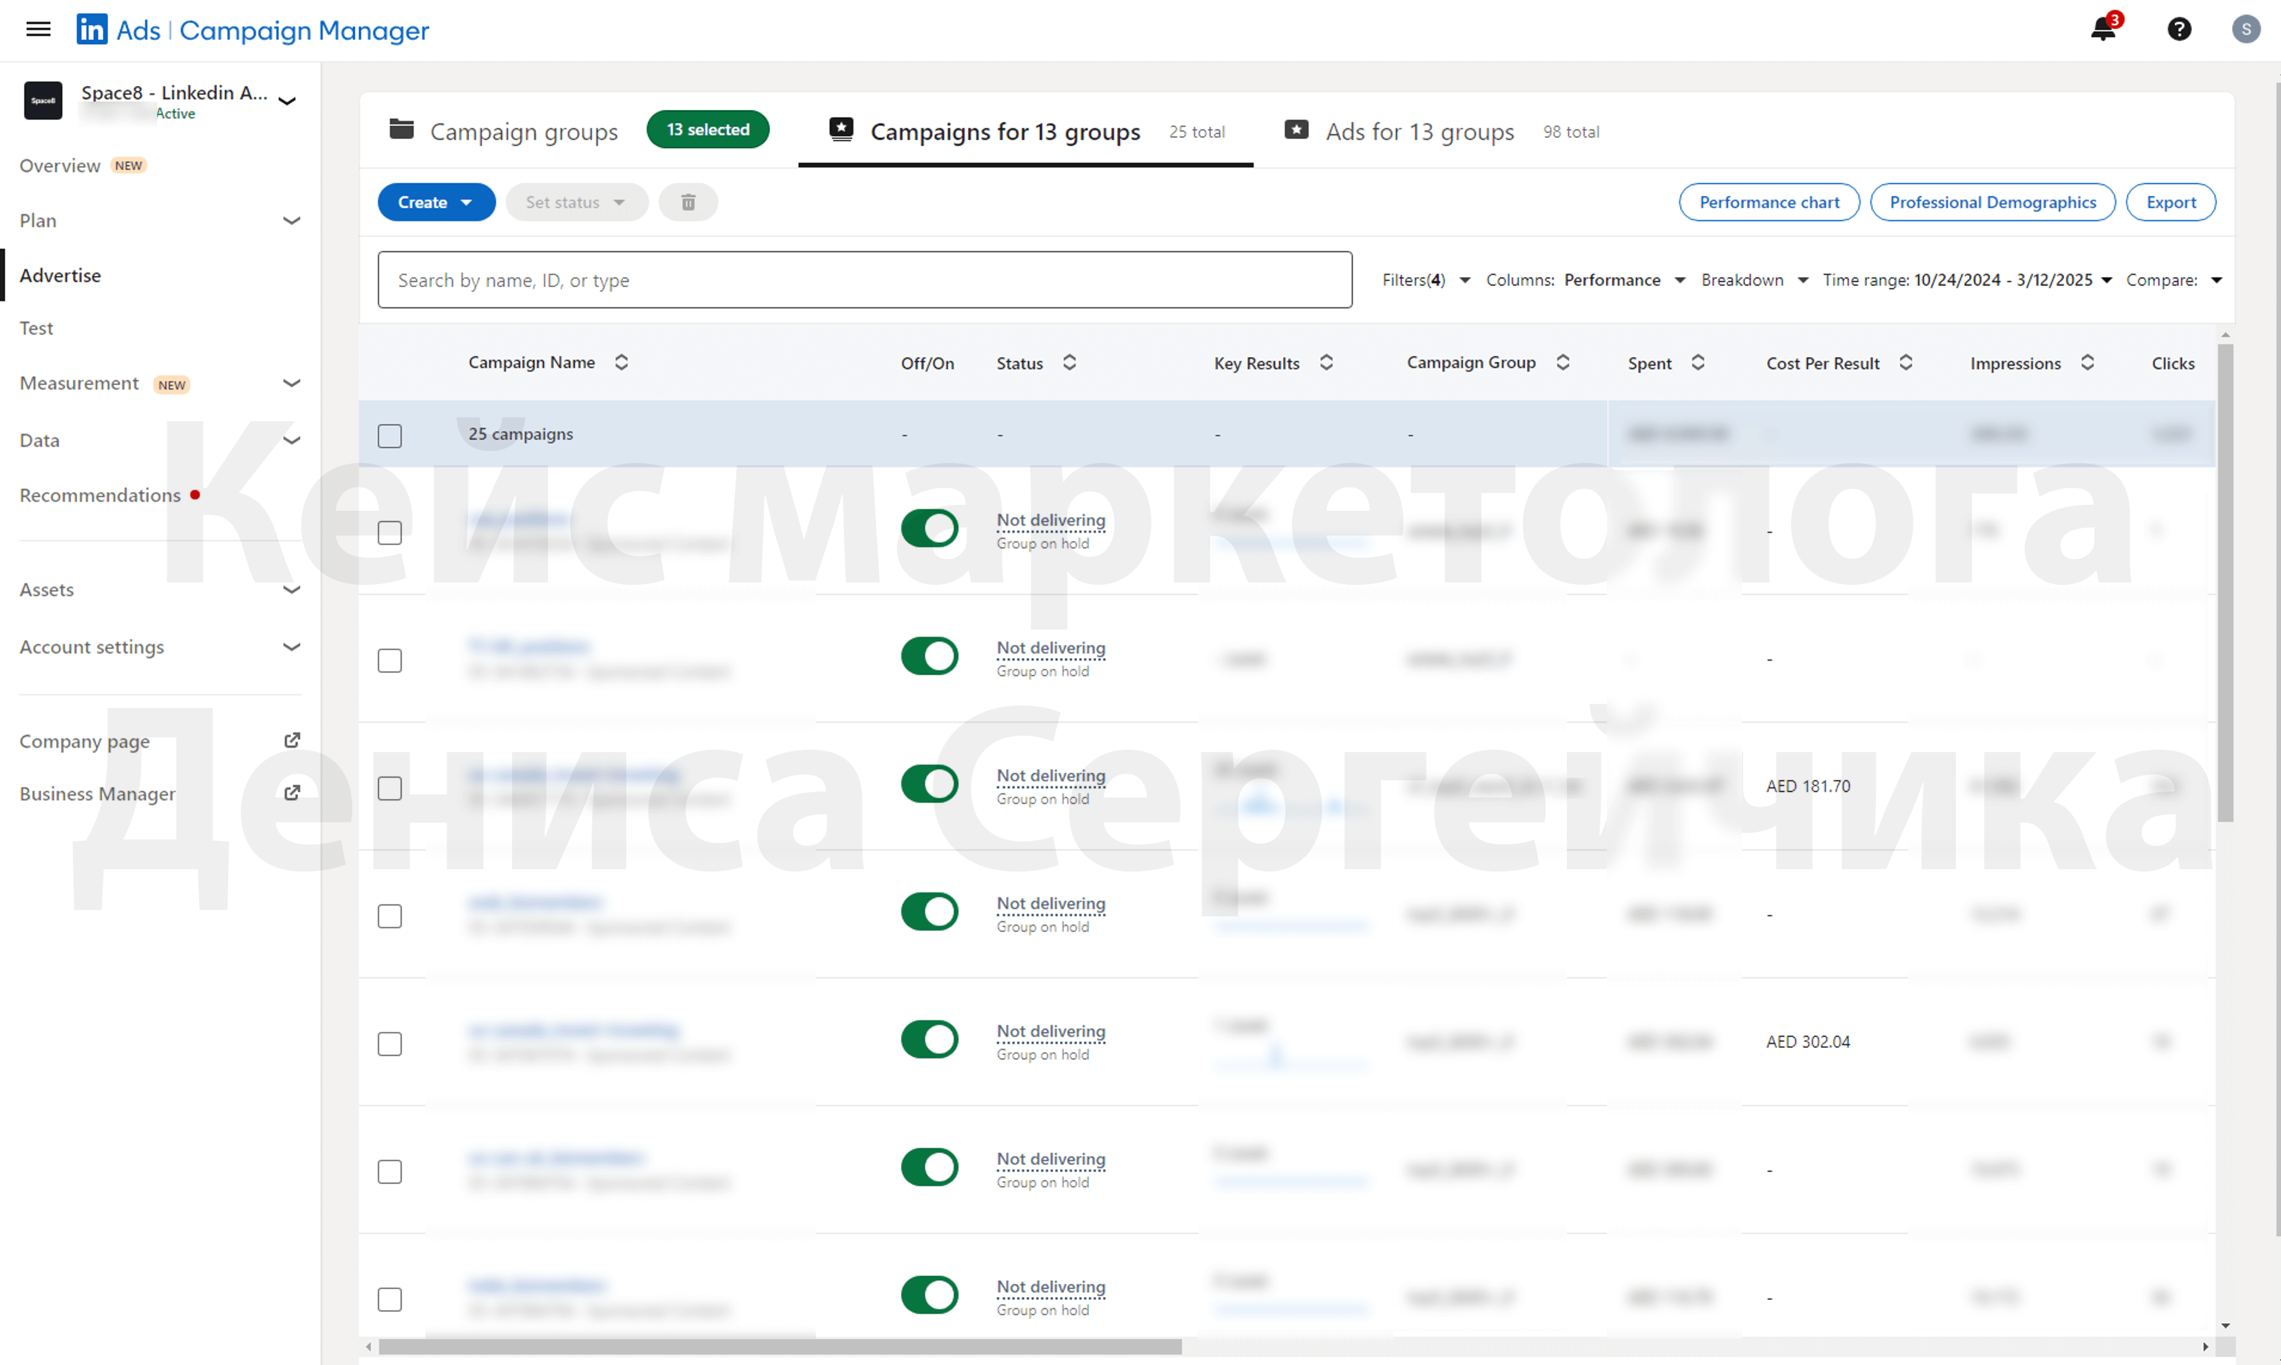Sort by Status column
The width and height of the screenshot is (2281, 1365).
coord(1069,363)
